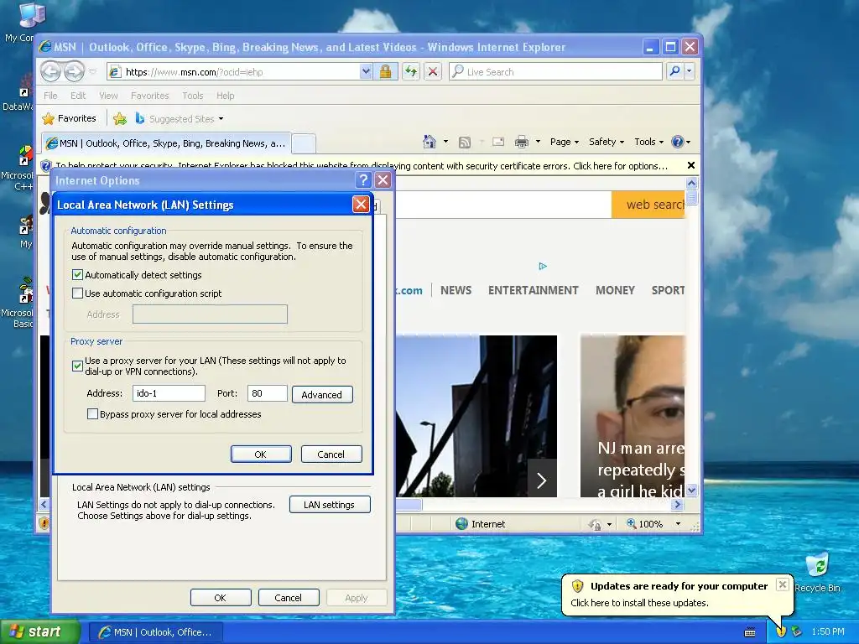Click the MSN taskbar button
This screenshot has height=644, width=859.
[155, 632]
